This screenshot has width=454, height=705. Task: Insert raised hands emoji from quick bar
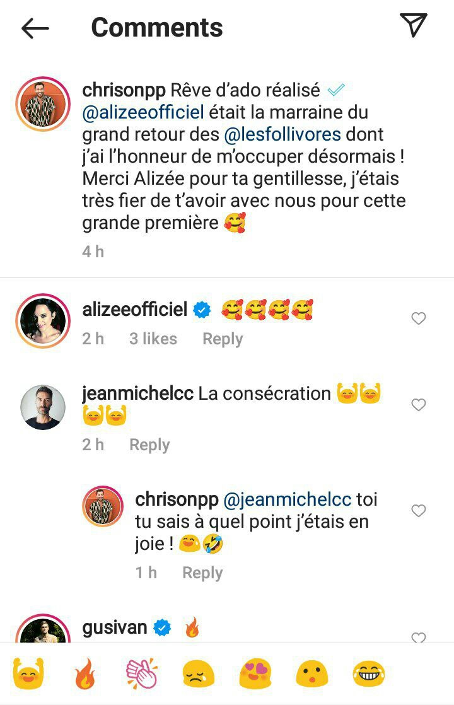click(x=27, y=675)
